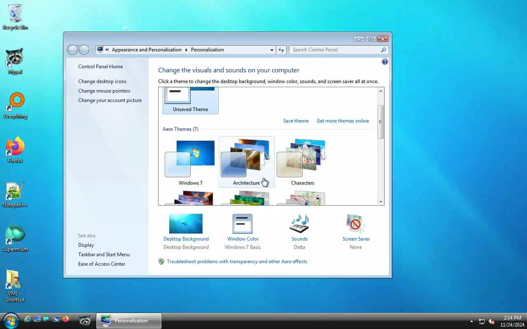Go forward with the Forward arrow button
This screenshot has width=527, height=329.
coord(84,50)
